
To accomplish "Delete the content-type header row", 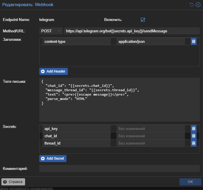I will 193,41.
